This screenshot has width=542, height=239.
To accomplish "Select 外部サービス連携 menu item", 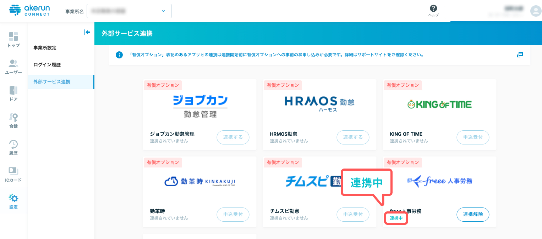I will coord(61,82).
